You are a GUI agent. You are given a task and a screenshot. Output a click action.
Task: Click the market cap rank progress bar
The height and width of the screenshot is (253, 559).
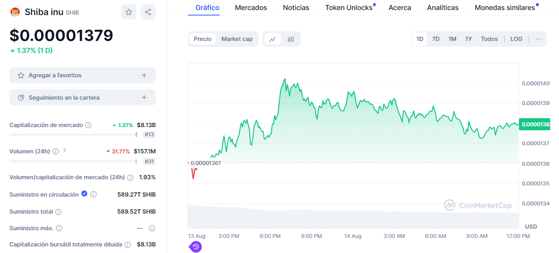click(73, 134)
